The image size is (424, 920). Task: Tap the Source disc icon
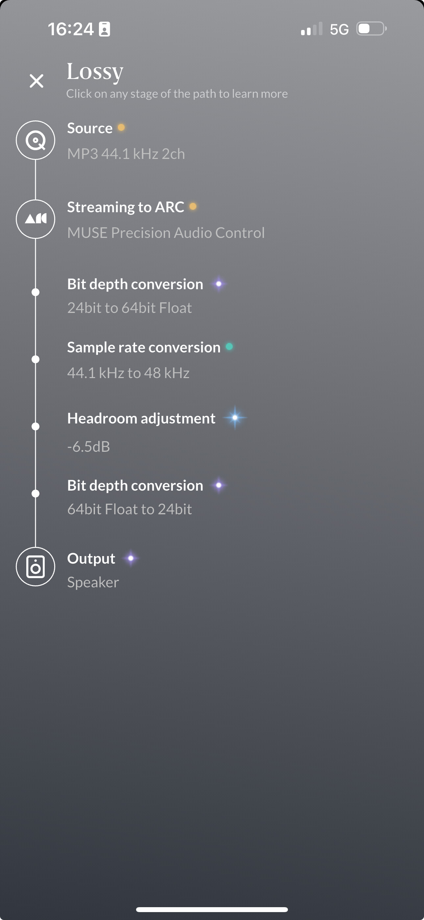click(x=35, y=140)
